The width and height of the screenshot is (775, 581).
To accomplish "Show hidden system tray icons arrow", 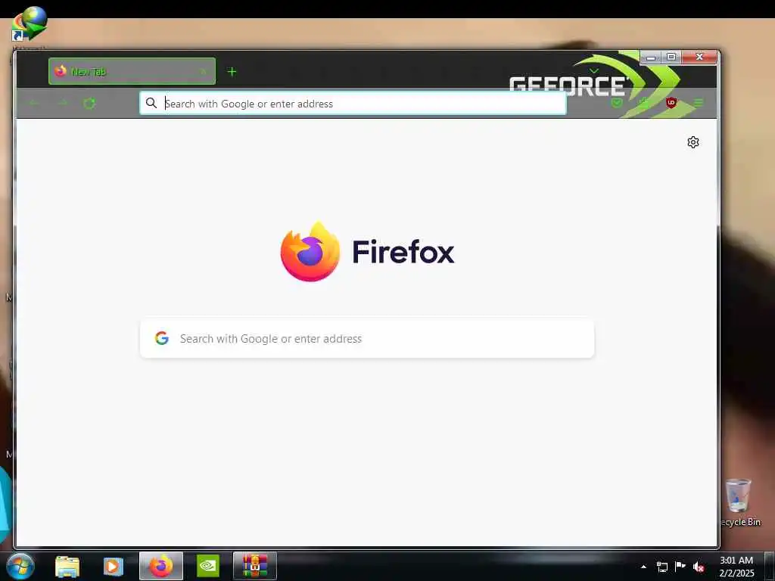I will (643, 567).
